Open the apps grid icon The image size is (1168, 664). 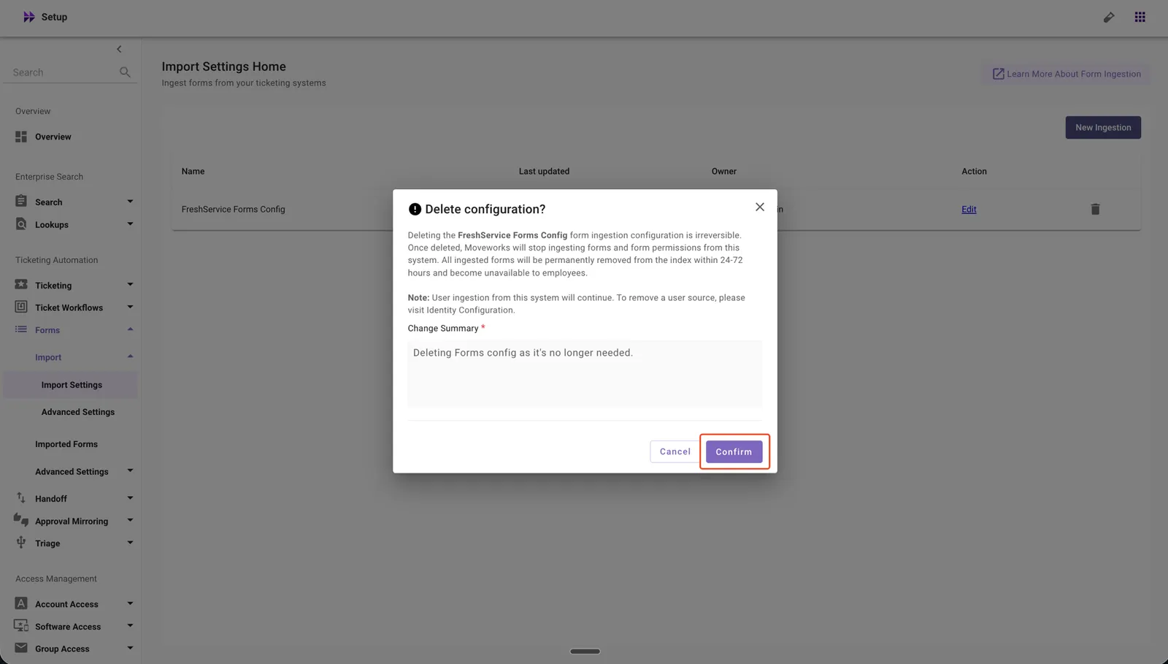point(1140,17)
